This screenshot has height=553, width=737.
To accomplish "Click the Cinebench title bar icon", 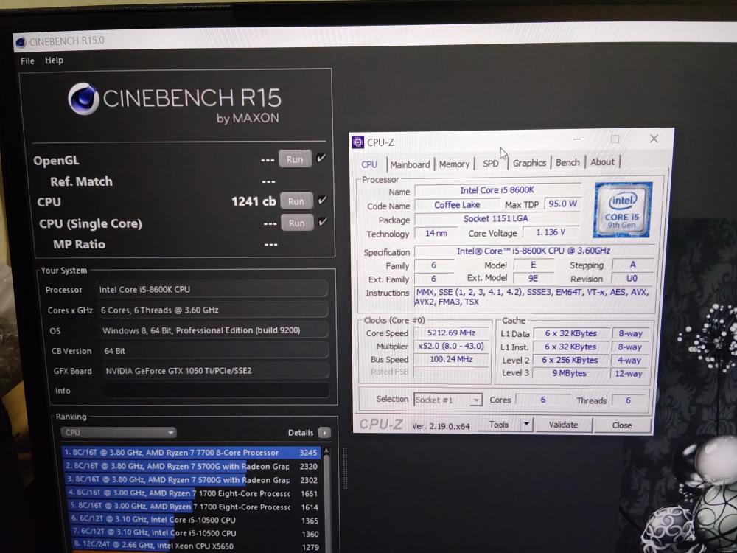I will 20,42.
